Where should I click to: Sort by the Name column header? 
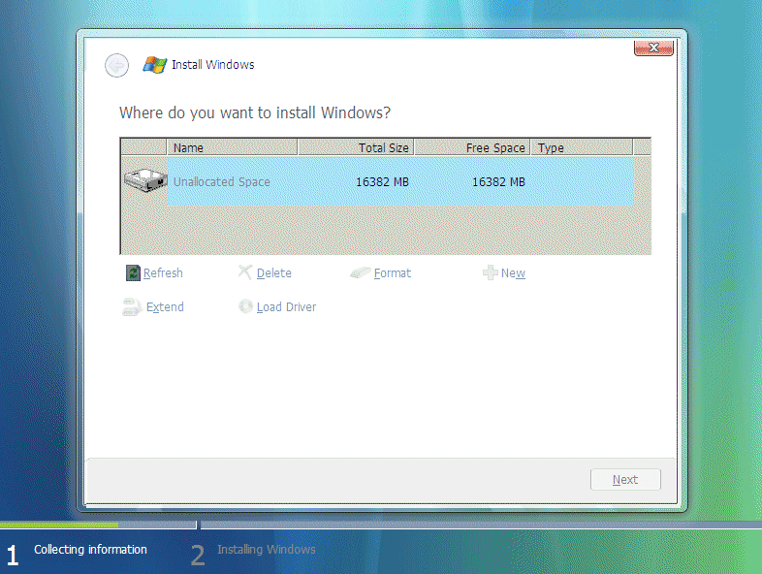tap(233, 148)
